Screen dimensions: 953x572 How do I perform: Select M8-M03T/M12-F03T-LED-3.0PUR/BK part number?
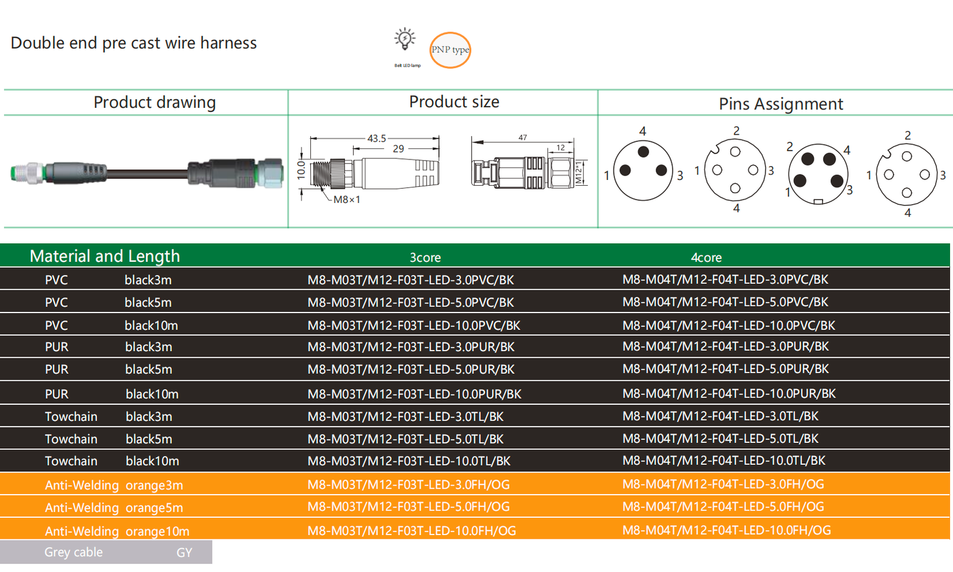(411, 346)
